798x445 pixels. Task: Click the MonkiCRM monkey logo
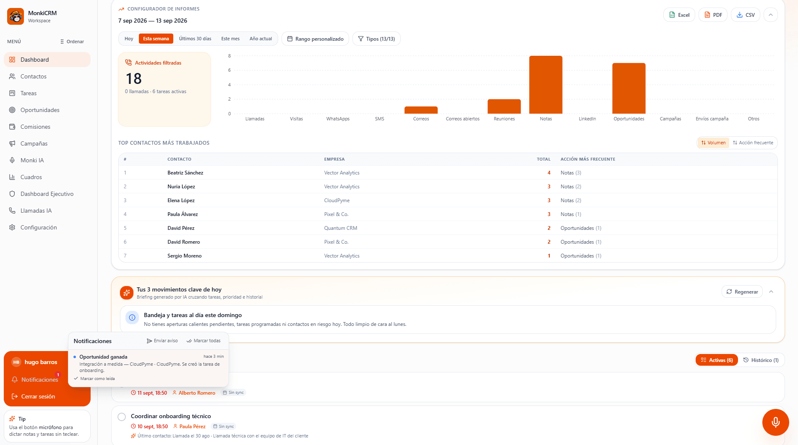click(16, 16)
